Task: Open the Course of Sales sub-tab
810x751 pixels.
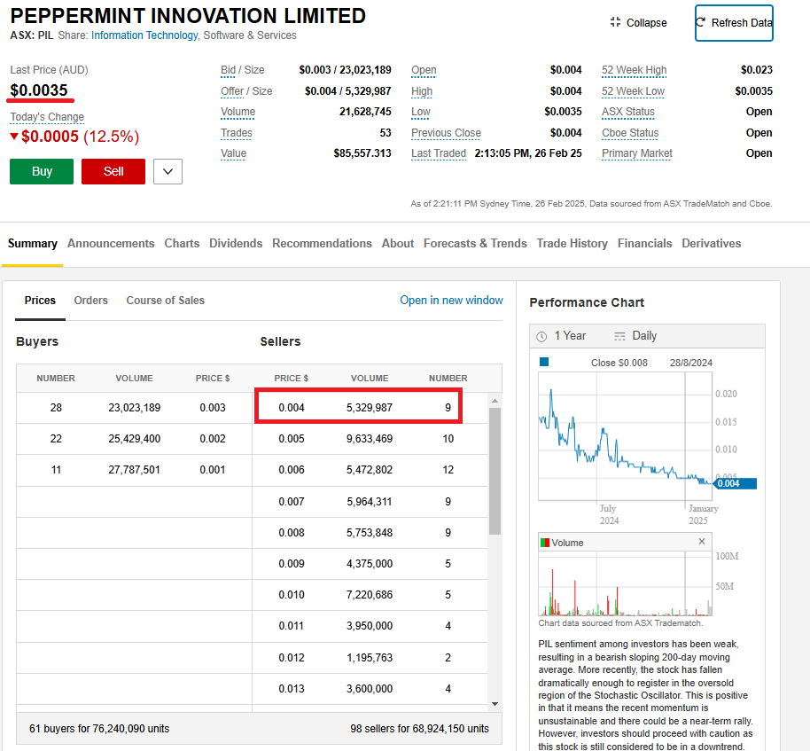Action: [166, 301]
